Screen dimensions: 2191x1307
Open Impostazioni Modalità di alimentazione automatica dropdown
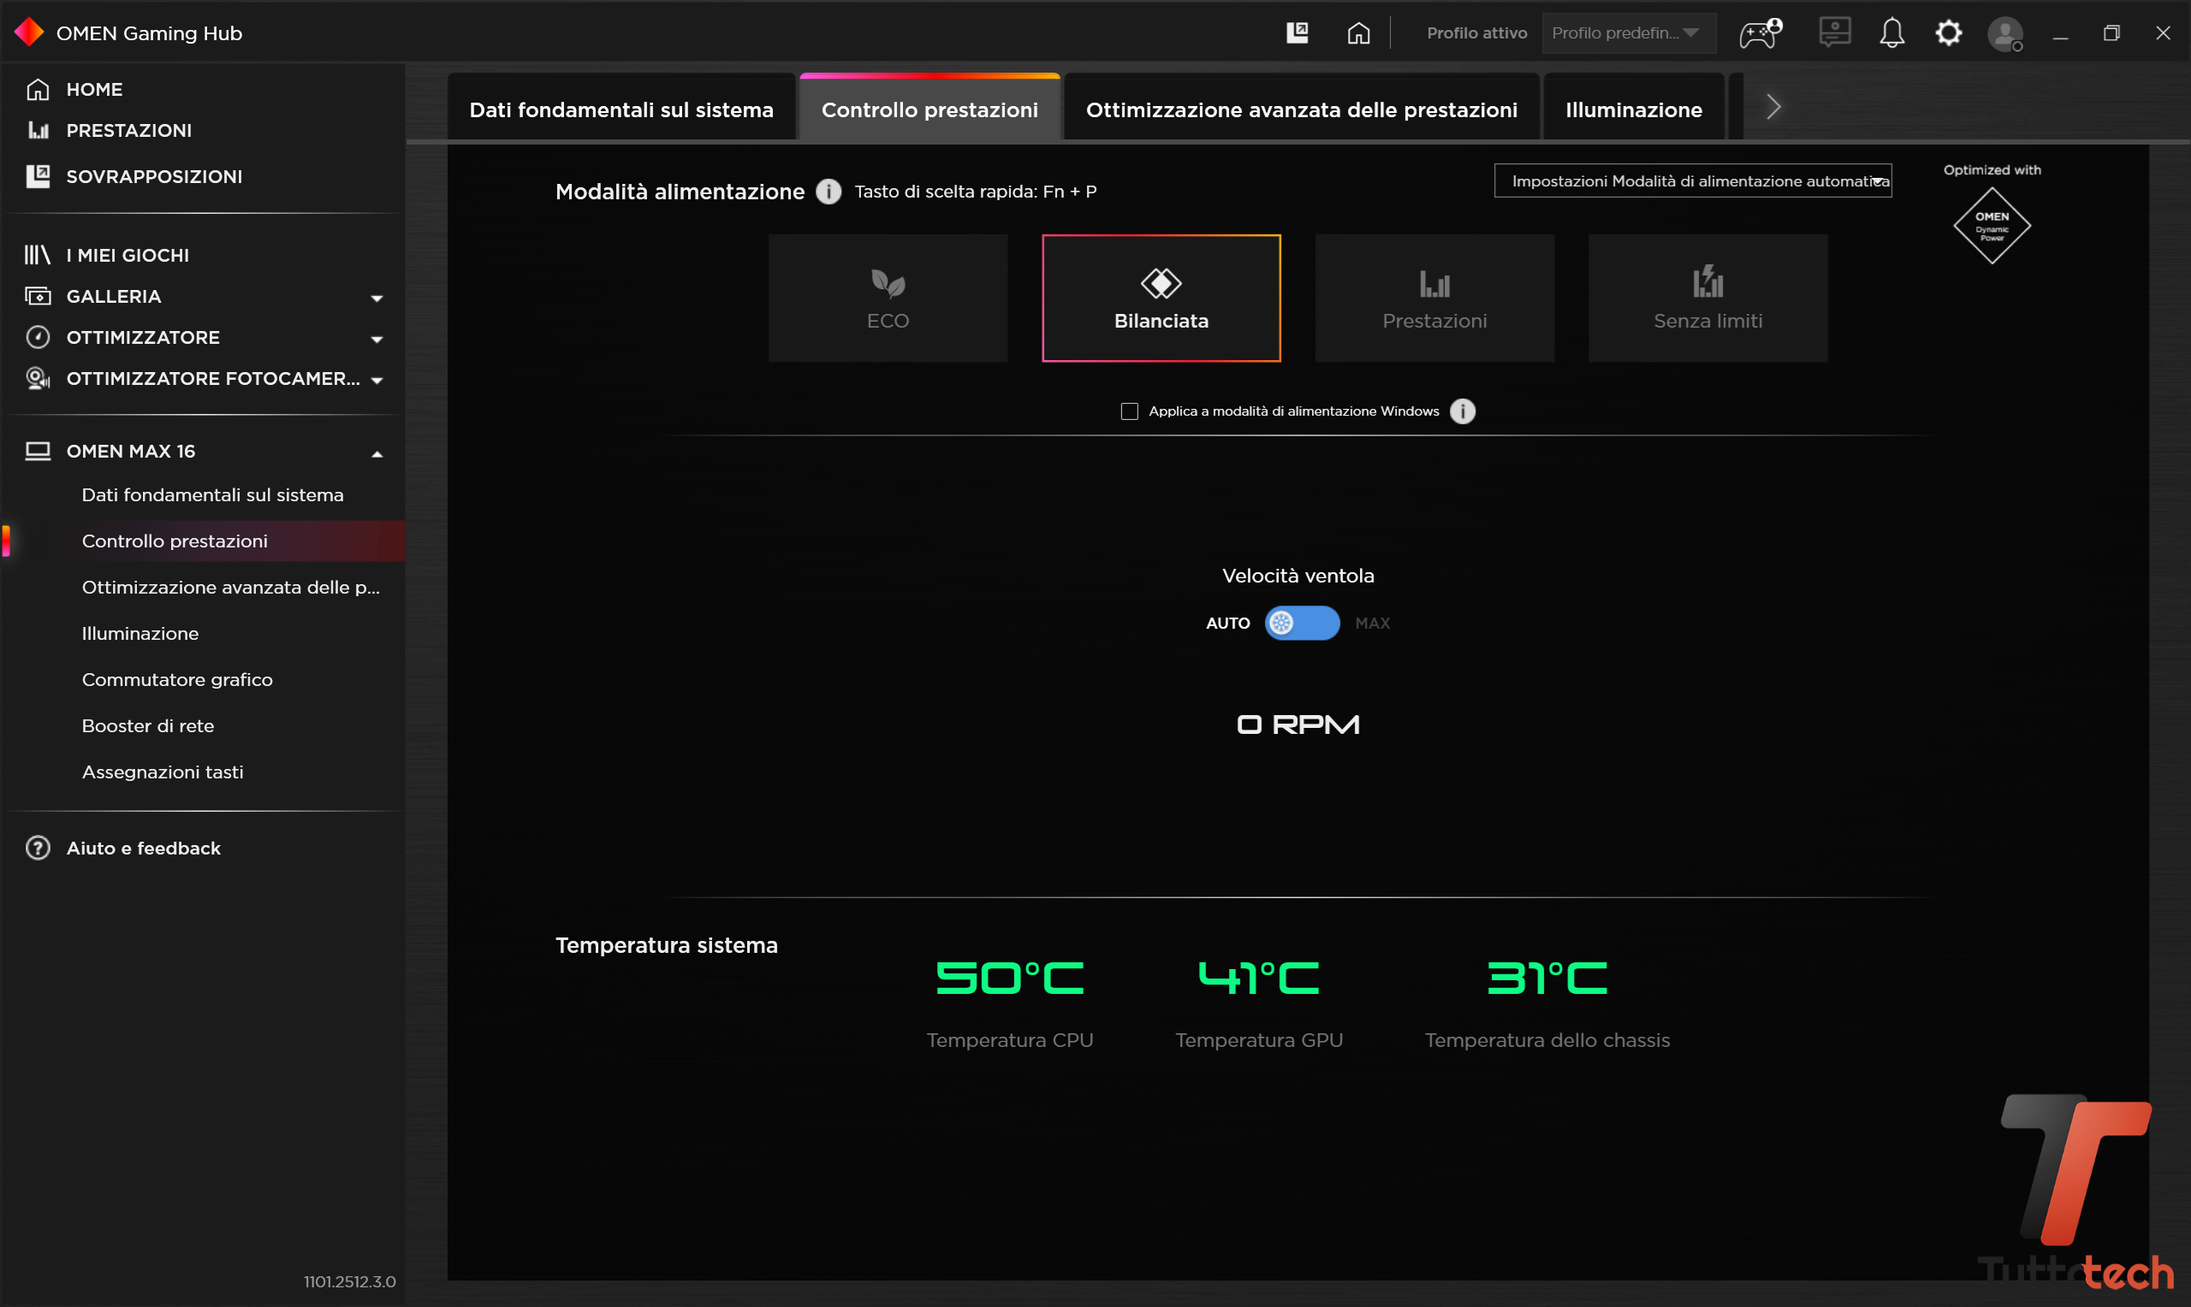coord(1692,180)
